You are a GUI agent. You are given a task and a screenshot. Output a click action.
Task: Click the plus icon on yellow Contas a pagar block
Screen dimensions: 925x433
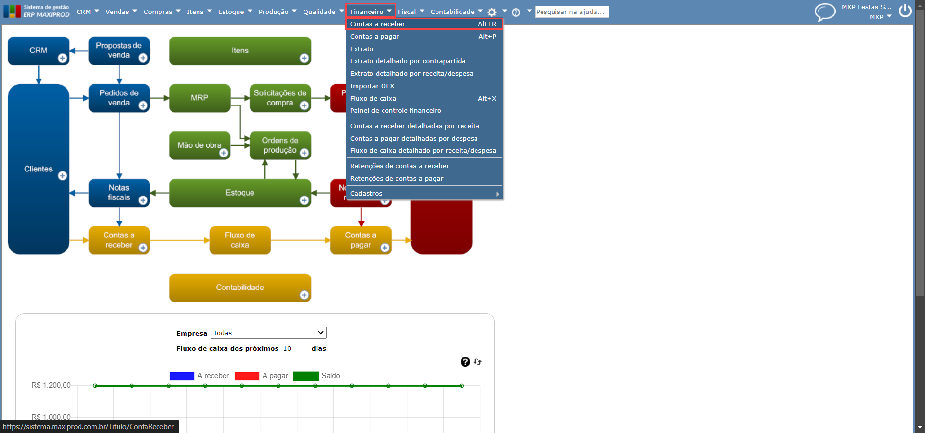point(384,248)
